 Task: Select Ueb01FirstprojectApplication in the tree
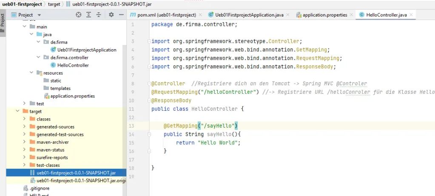pyautogui.click(x=87, y=50)
